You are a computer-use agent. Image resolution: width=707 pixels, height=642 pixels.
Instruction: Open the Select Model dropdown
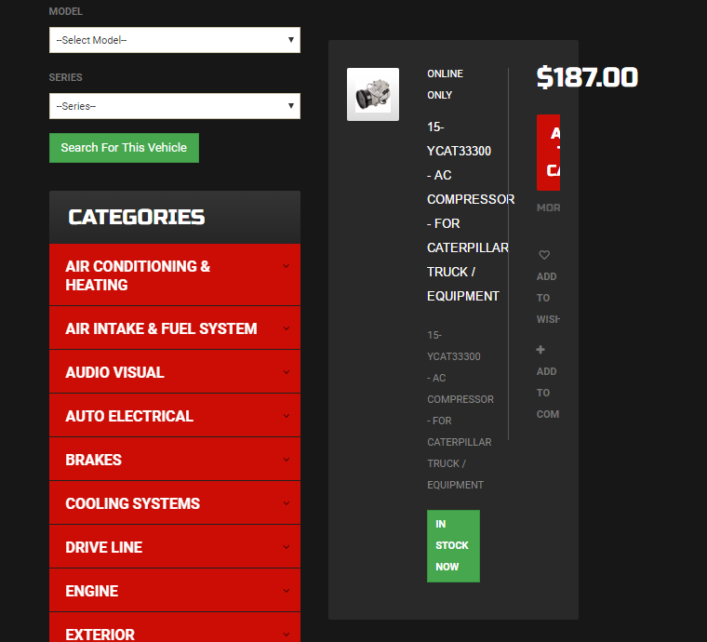point(175,40)
